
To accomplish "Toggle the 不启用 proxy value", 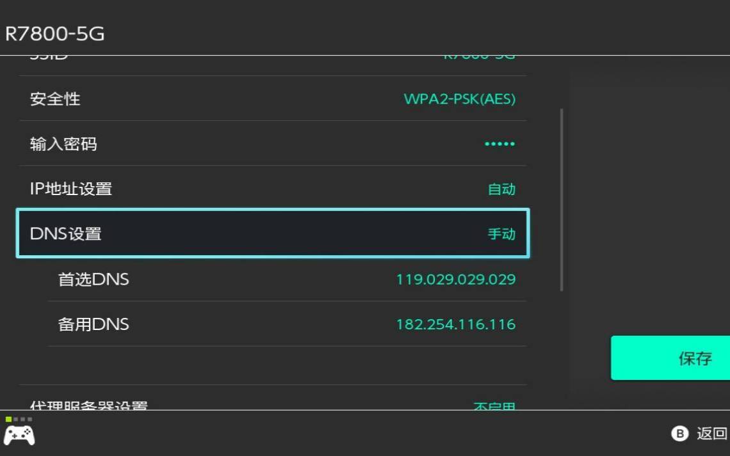I will point(494,405).
